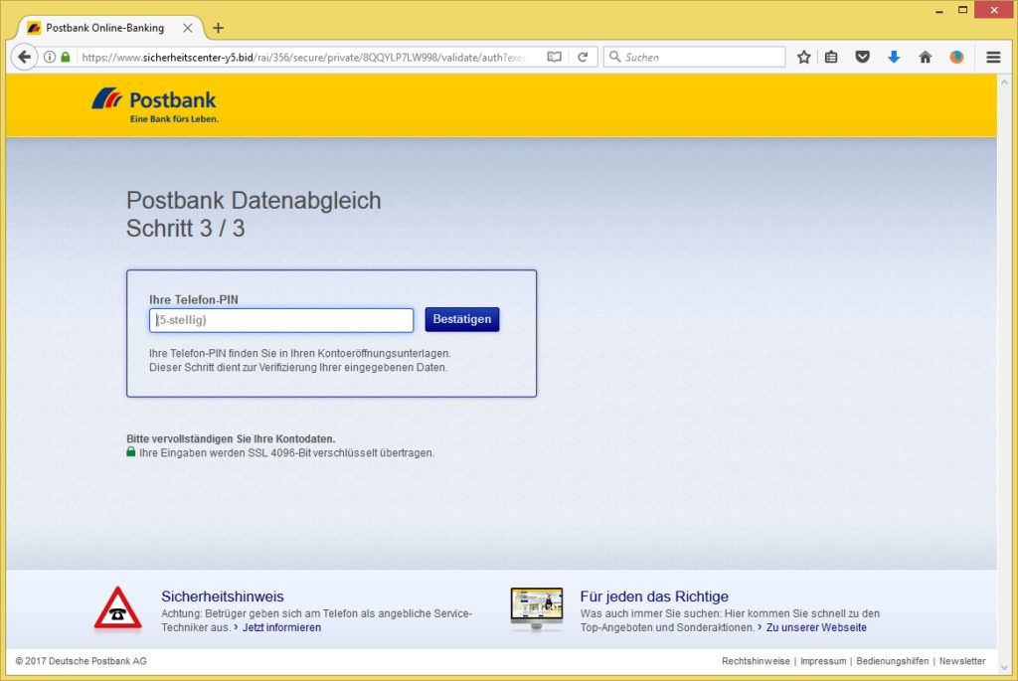Click the green lock next to SSL note

point(131,451)
